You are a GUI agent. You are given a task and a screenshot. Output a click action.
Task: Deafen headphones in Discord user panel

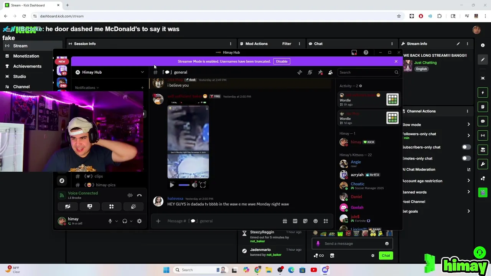125,221
